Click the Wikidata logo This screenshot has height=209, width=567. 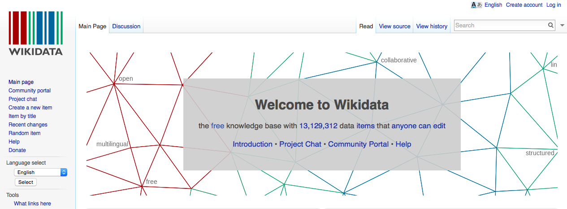coord(36,33)
